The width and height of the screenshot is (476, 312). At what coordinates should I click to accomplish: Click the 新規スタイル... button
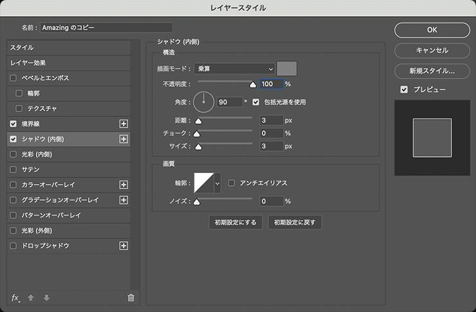[x=432, y=71]
